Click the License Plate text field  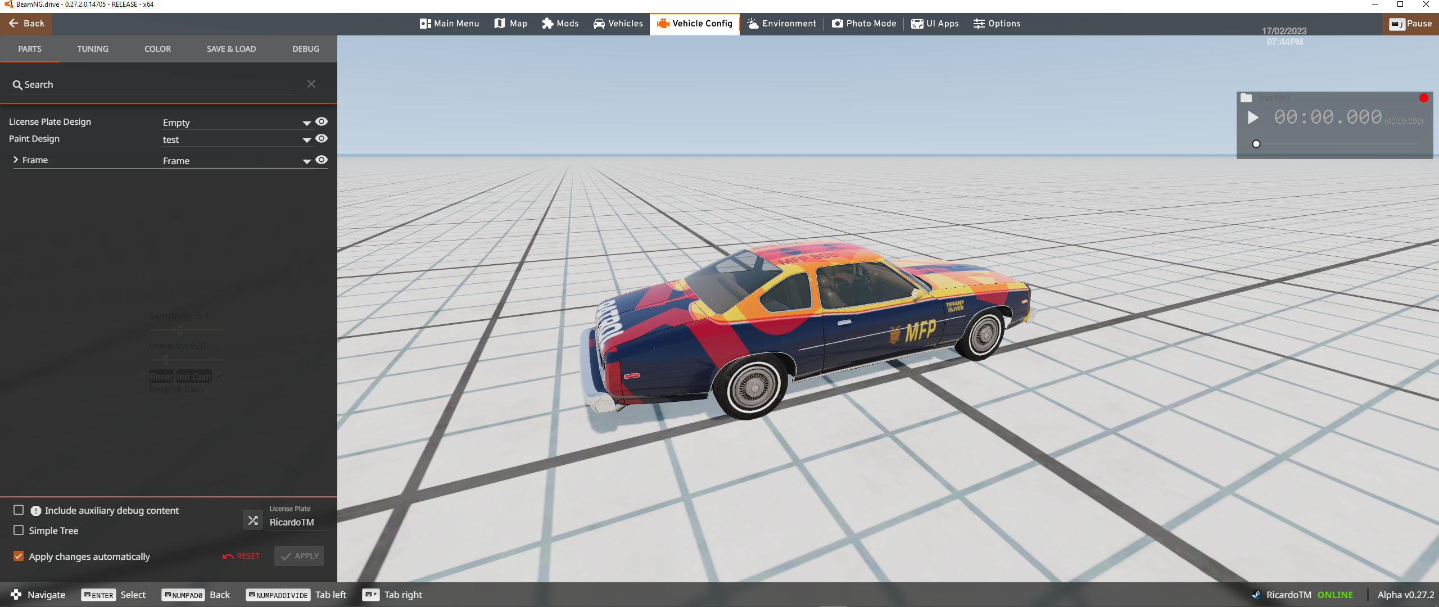[x=297, y=522]
